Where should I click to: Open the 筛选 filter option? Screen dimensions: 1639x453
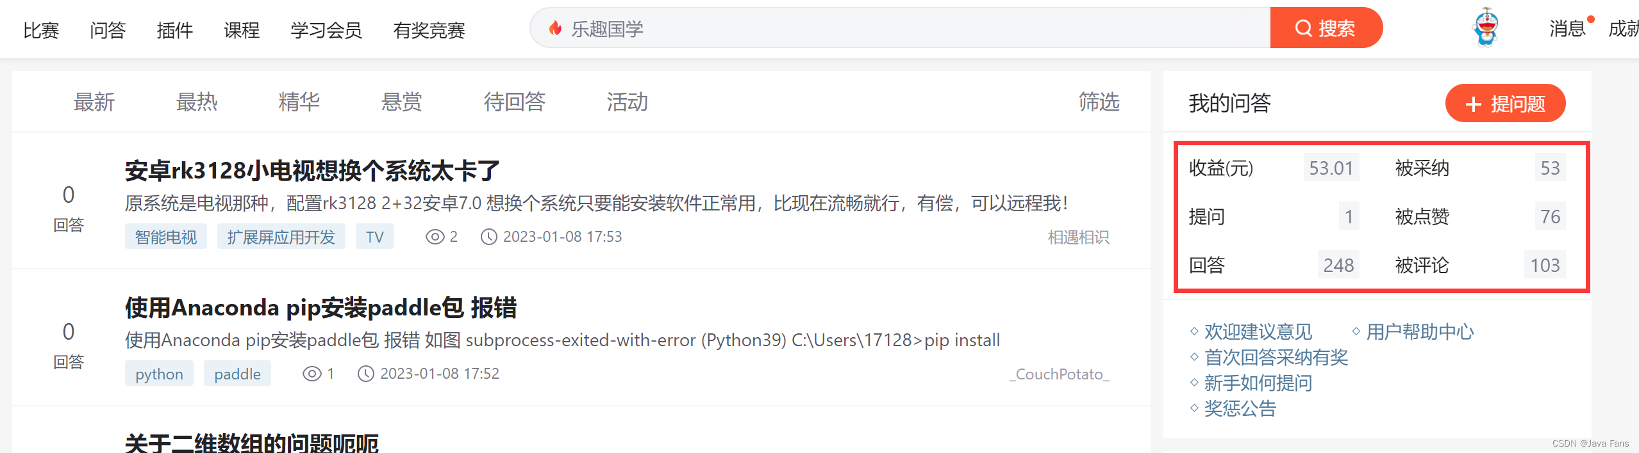(x=1099, y=102)
